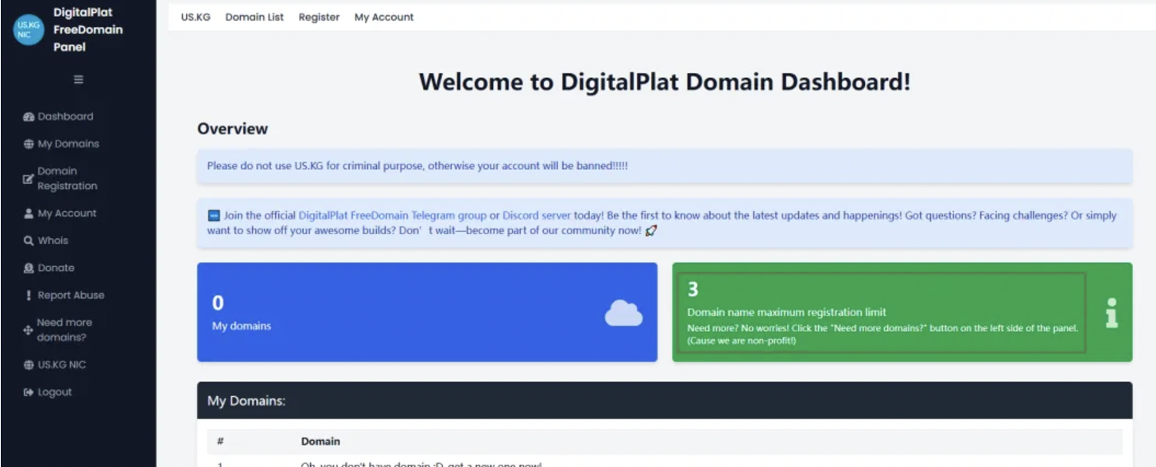Open the Whois page from the sidebar
This screenshot has height=467, width=1156.
(53, 241)
